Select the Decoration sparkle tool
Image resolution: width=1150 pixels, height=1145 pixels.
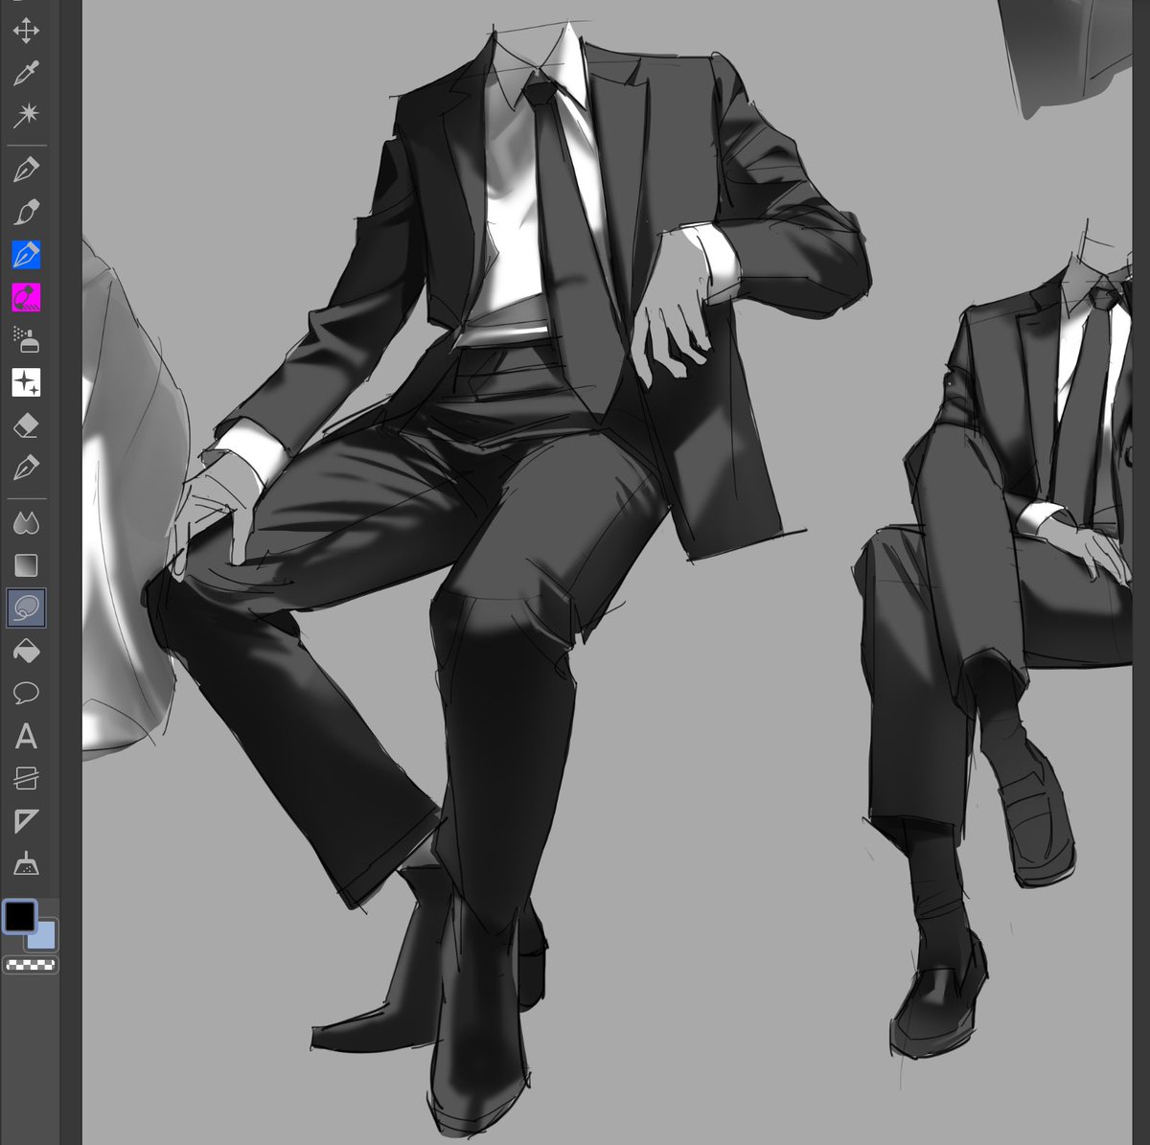[26, 382]
